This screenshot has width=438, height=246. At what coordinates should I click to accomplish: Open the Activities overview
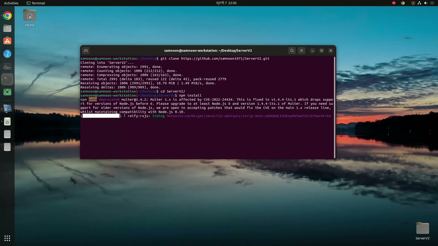coord(11,3)
